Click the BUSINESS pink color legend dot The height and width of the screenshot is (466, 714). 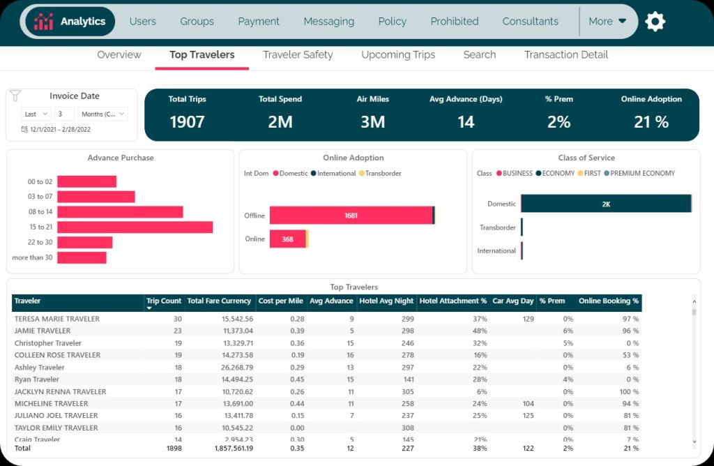pos(499,173)
